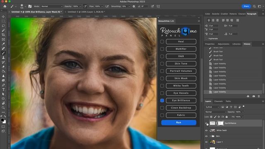
Task: Select the Eraser tool
Action: tap(3, 67)
